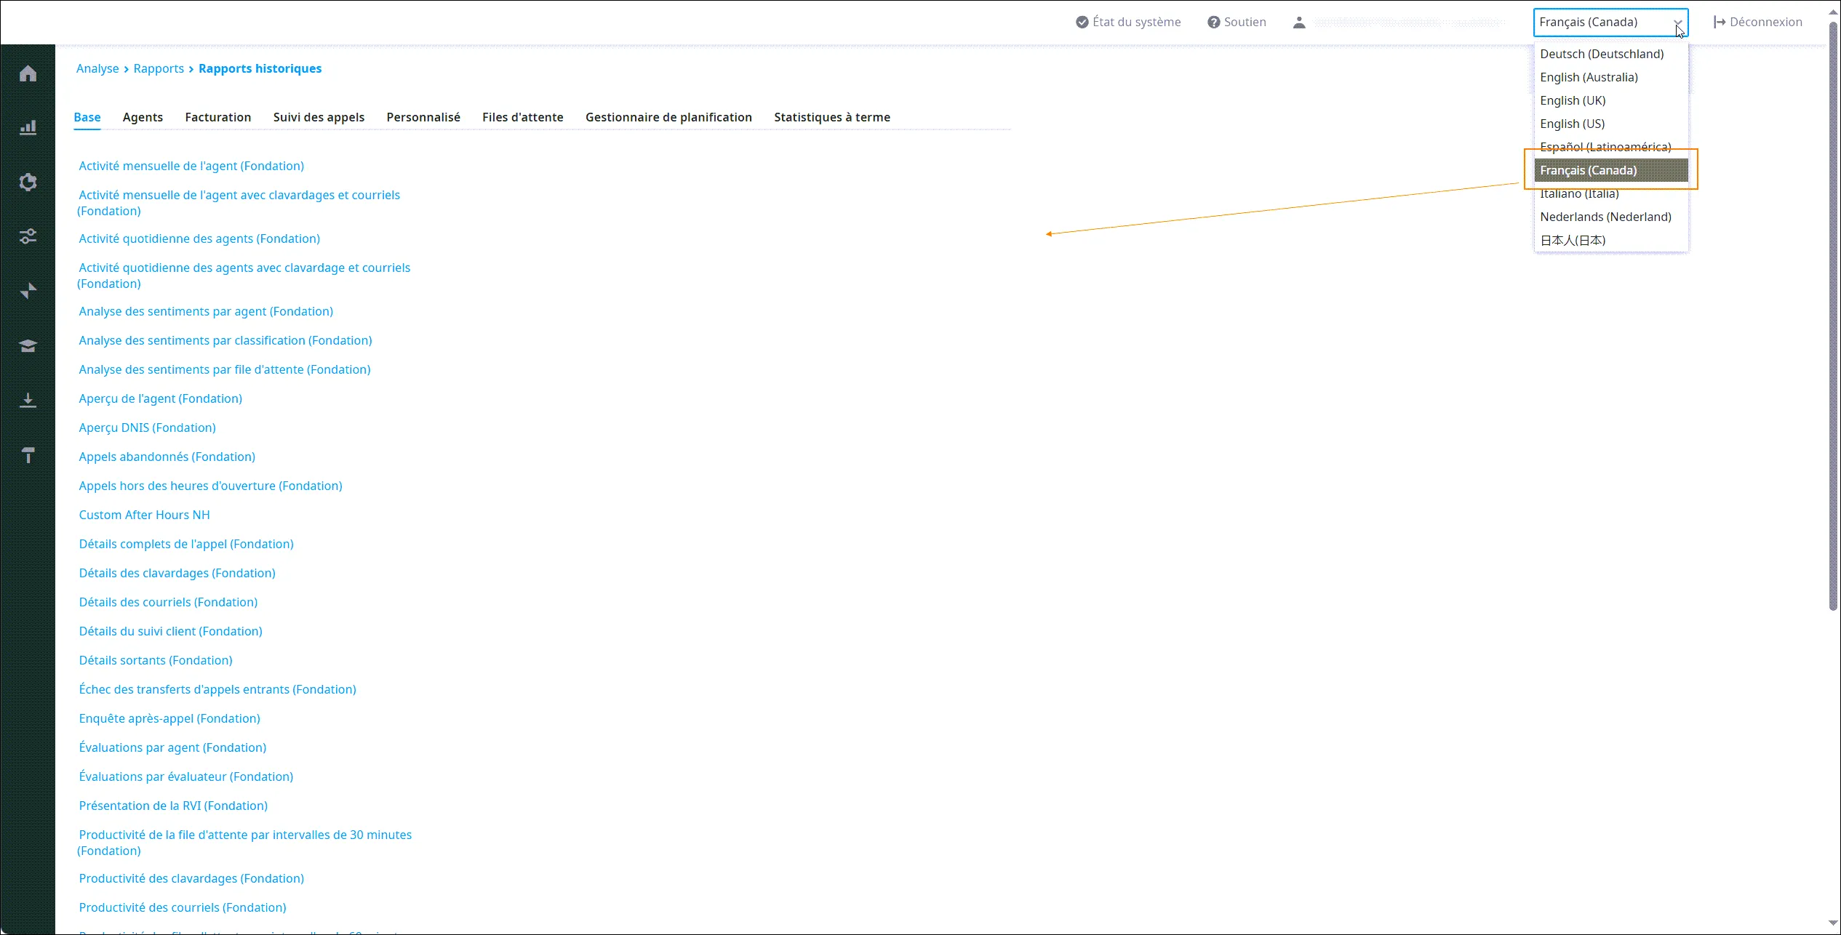Open the Home icon in sidebar
The width and height of the screenshot is (1841, 935).
pos(28,73)
